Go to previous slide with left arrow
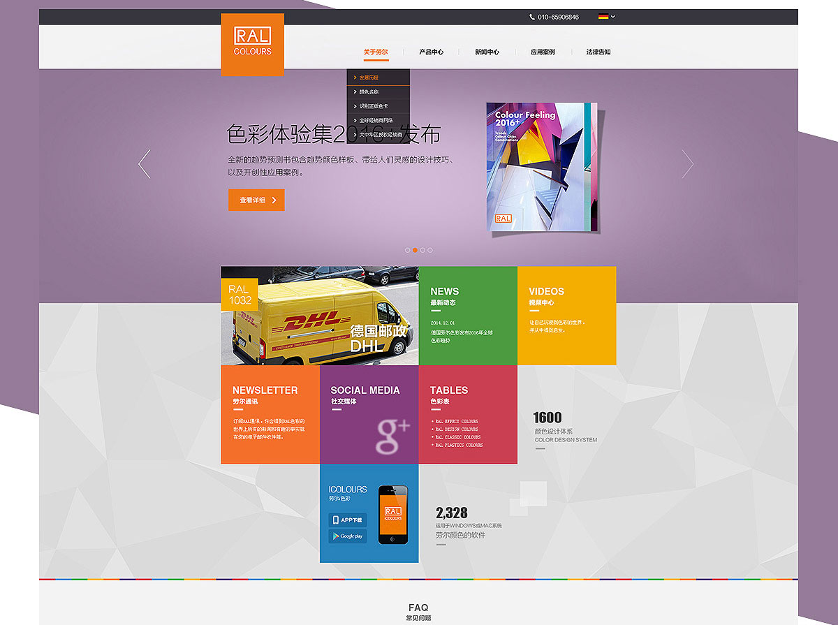 point(145,164)
